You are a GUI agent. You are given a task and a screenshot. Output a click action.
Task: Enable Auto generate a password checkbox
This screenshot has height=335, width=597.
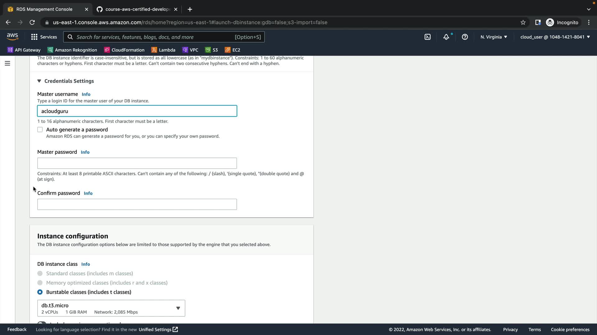(x=40, y=130)
